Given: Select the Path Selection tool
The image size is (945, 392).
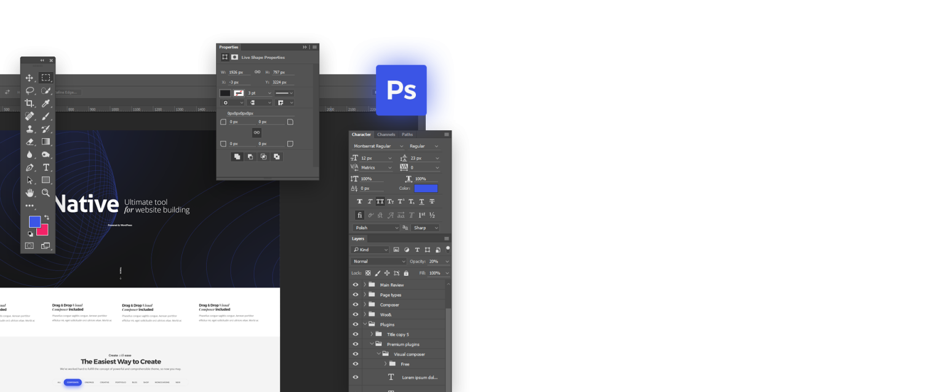Looking at the screenshot, I should tap(29, 181).
